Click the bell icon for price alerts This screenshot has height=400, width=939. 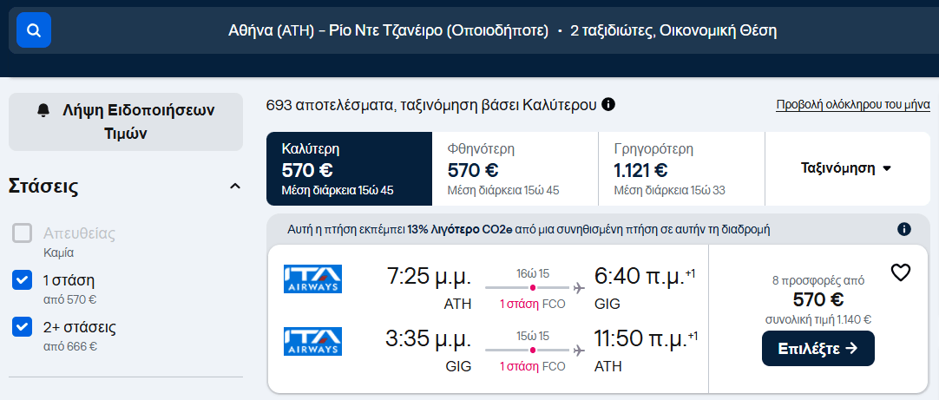(43, 111)
